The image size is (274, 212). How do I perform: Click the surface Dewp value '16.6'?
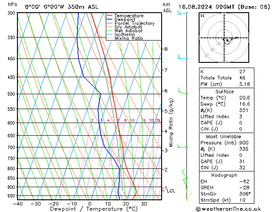(245, 104)
